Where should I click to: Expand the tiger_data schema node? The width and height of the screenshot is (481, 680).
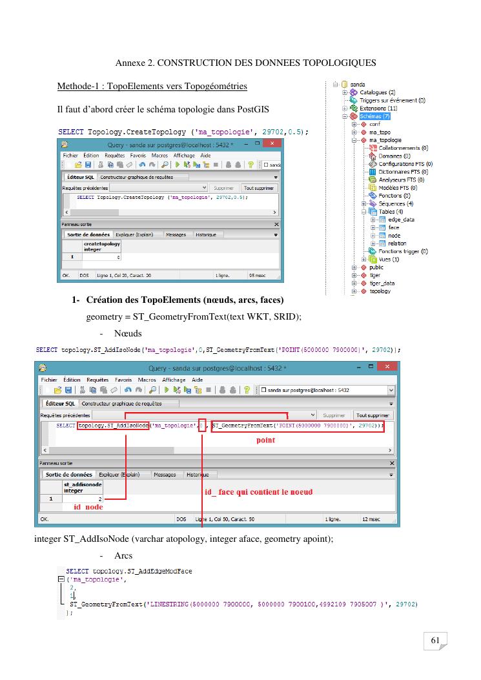click(x=354, y=283)
